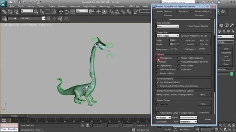Open the Rendering menu

click(104, 7)
